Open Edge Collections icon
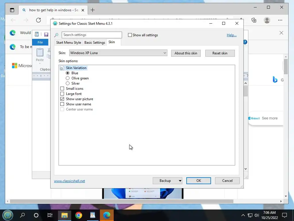The width and height of the screenshot is (294, 221). [x=254, y=20]
